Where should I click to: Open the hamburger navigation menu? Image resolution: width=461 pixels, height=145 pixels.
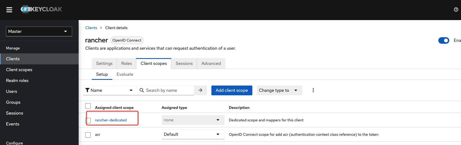coord(9,10)
